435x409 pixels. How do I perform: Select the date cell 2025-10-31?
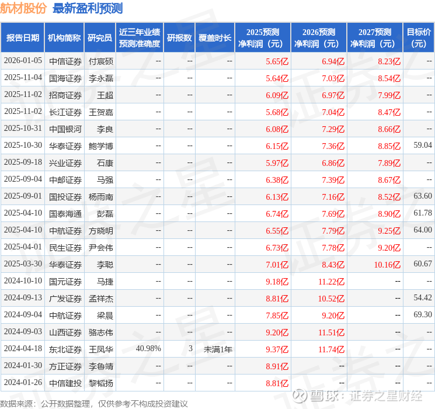click(23, 129)
